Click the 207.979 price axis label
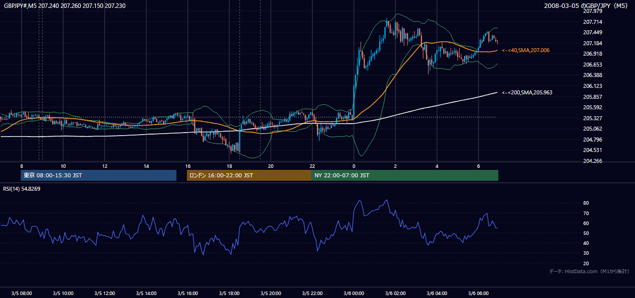 [592, 11]
